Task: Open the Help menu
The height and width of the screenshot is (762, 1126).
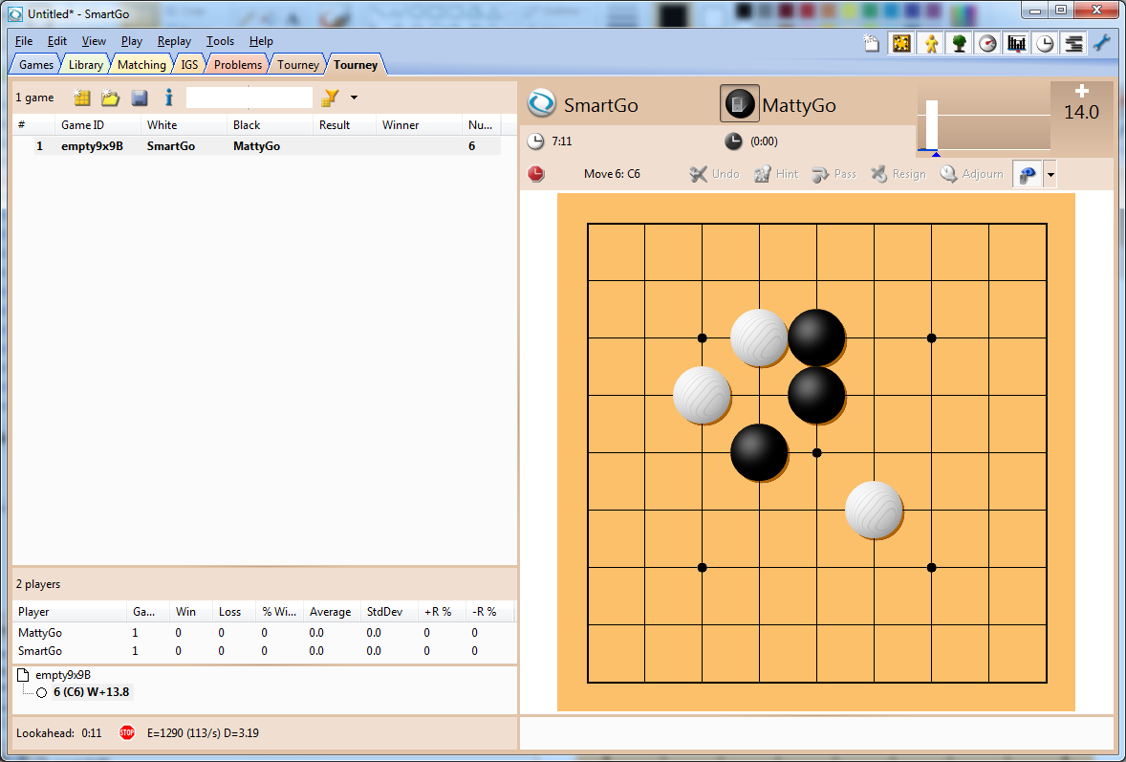Action: coord(261,41)
